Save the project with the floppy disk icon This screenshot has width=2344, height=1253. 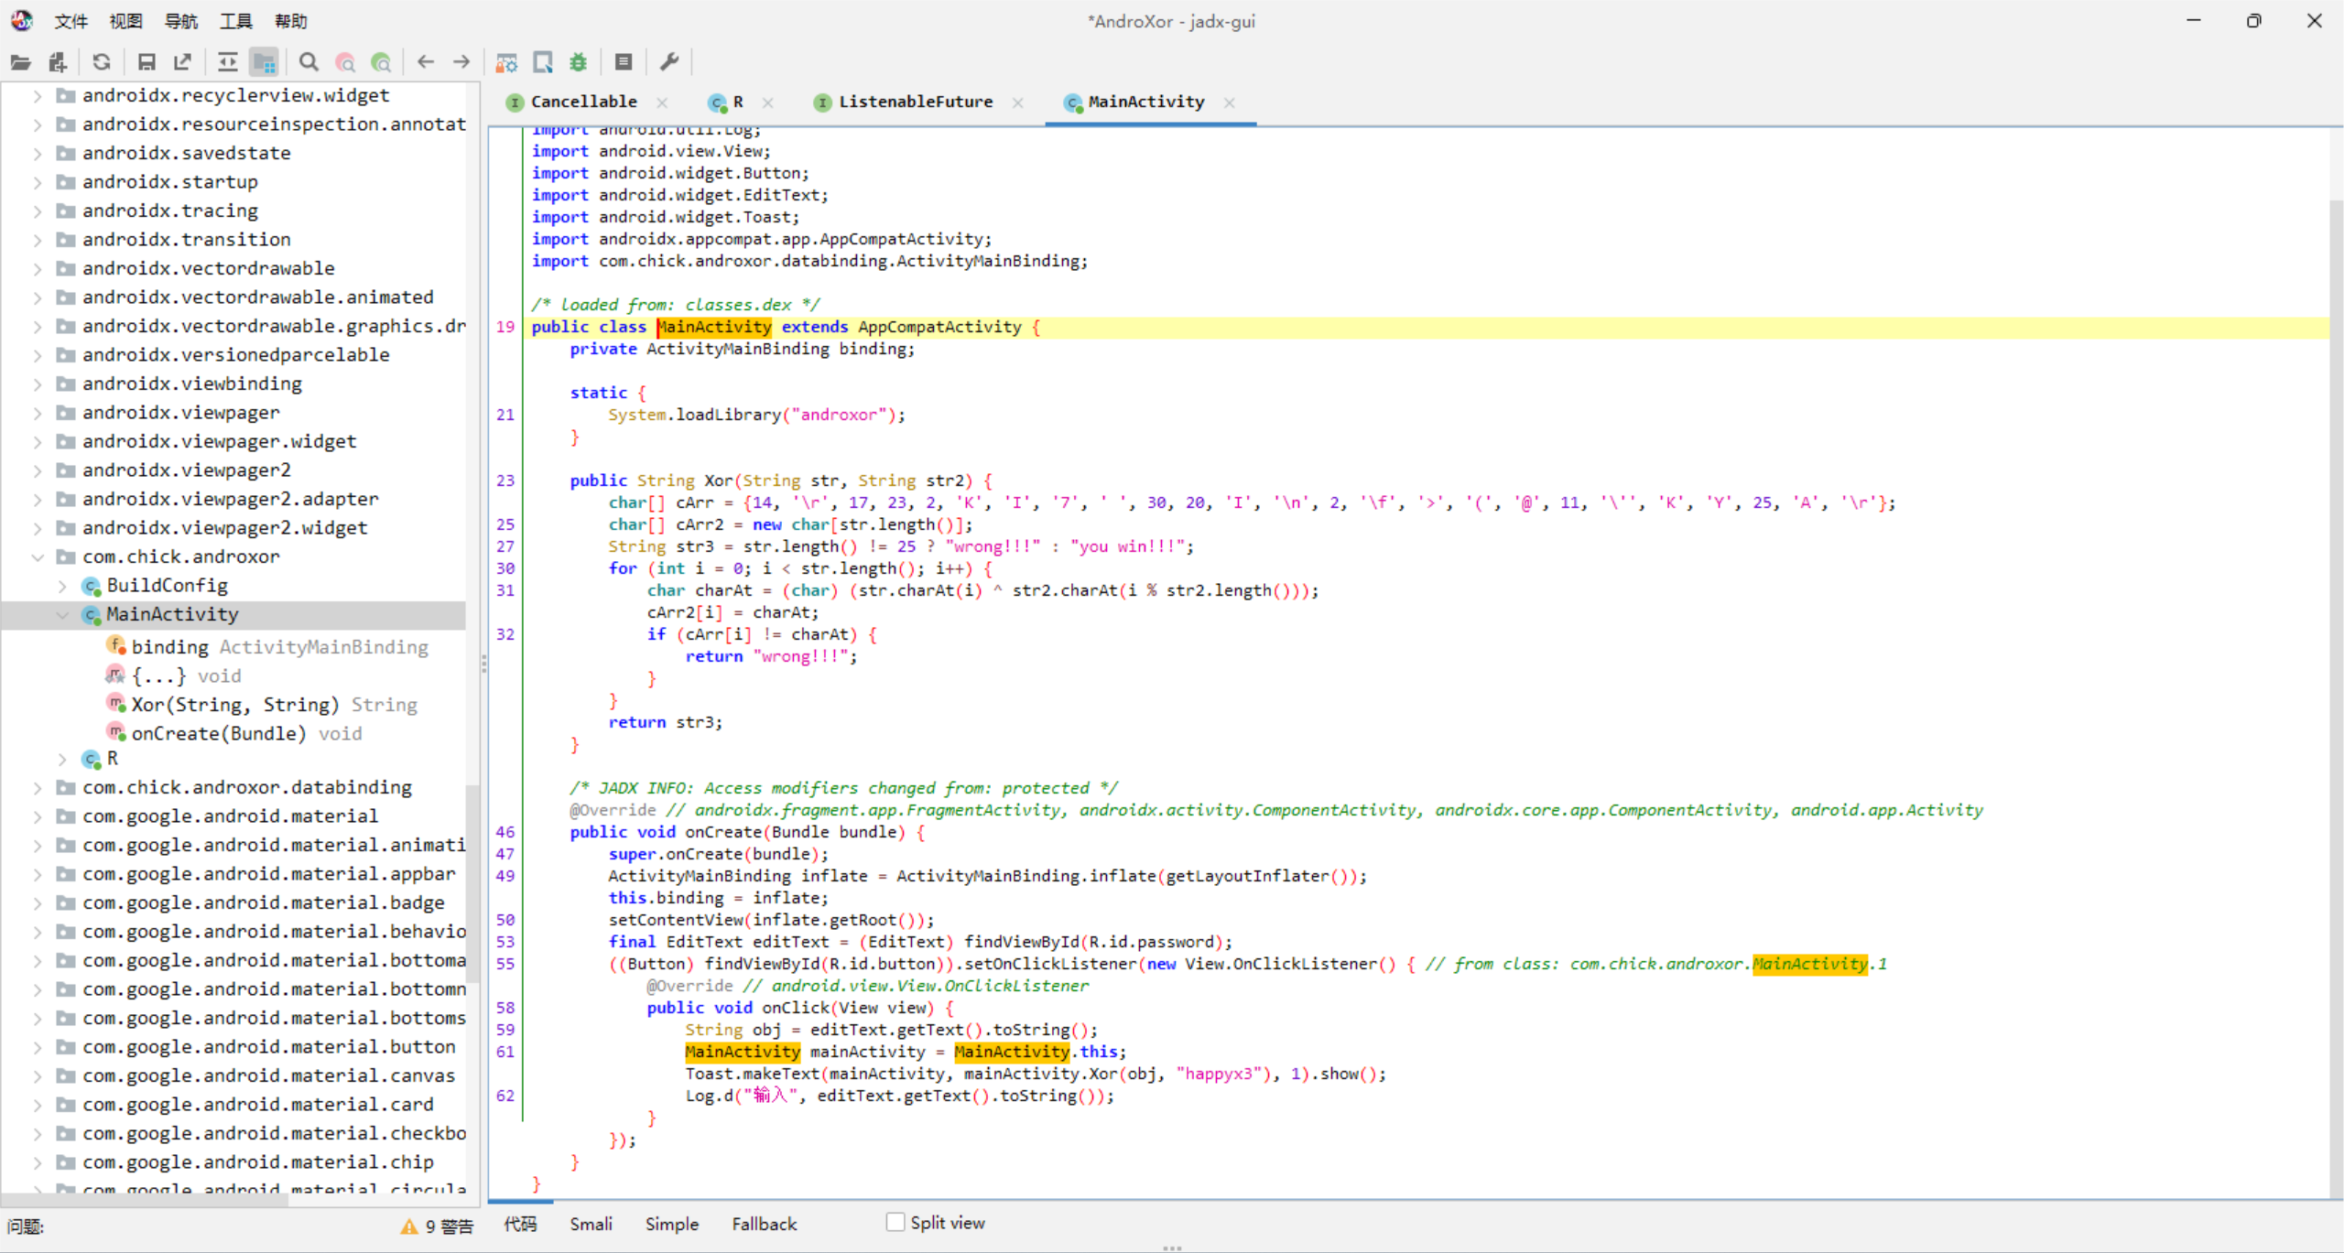click(x=146, y=62)
